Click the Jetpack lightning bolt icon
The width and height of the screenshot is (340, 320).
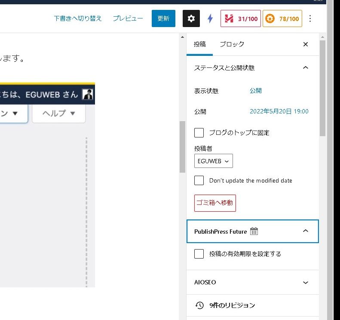tap(210, 18)
